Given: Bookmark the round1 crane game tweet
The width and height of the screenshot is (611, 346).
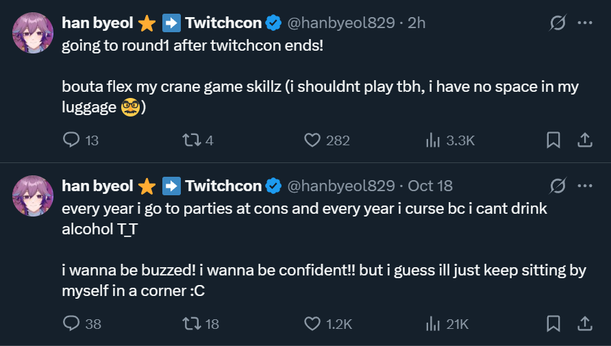Looking at the screenshot, I should [x=553, y=140].
